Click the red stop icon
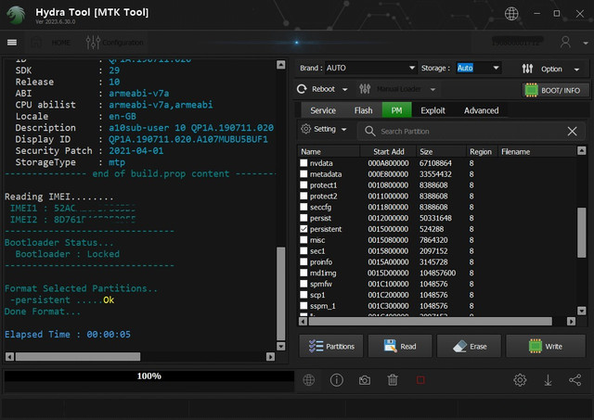The image size is (594, 420). [x=420, y=380]
